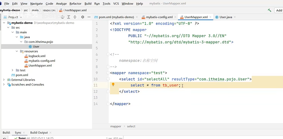Click Expand All icon in Project toolbar
The image size is (283, 139).
point(68,17)
